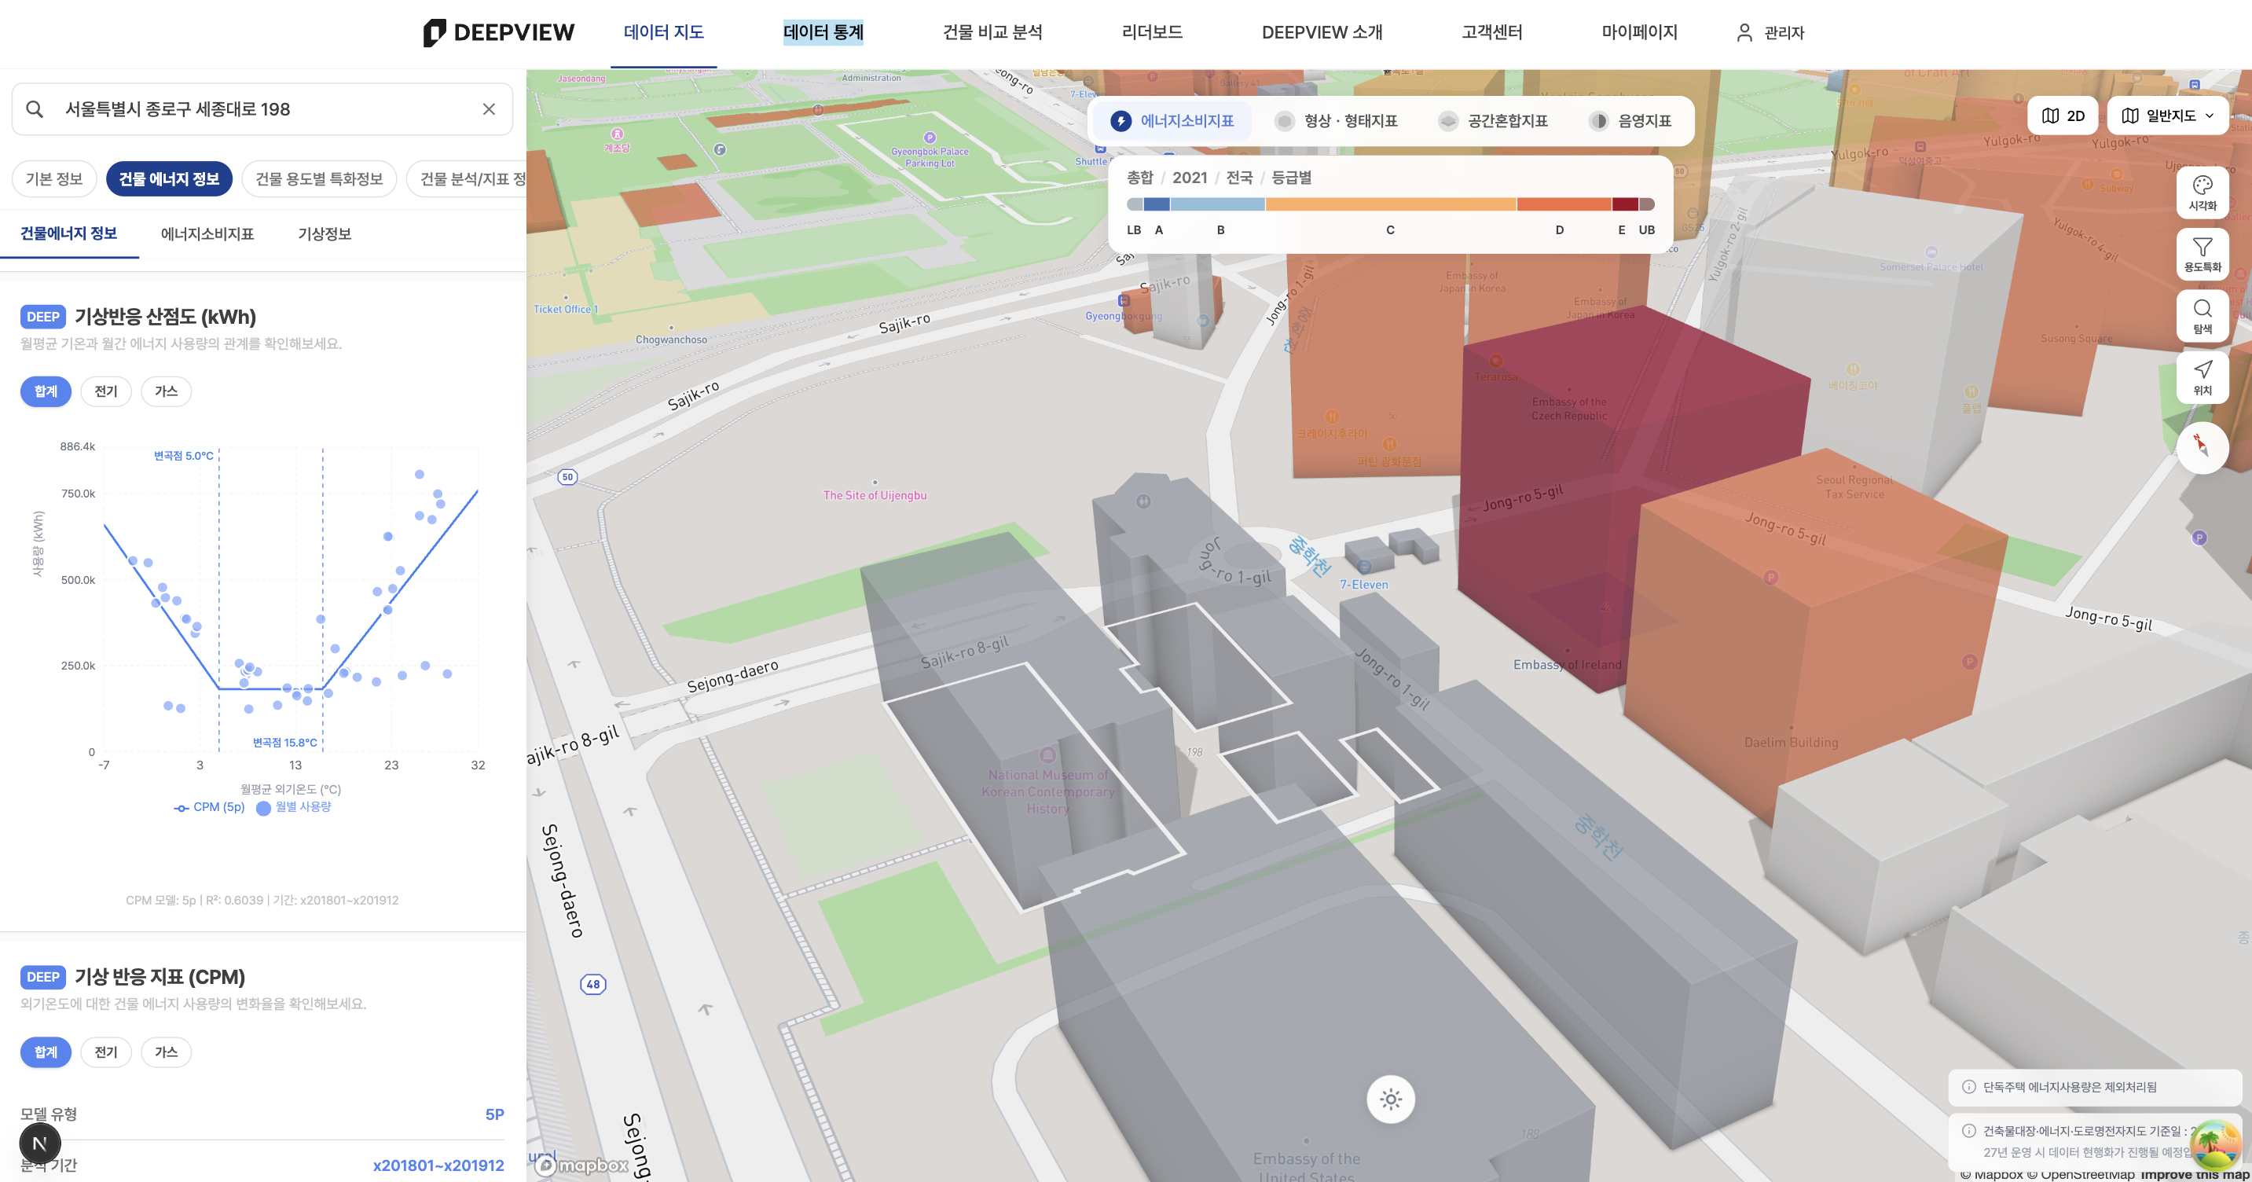Open 2021 year selector in legend
Viewport: 2252px width, 1182px height.
(x=1189, y=178)
